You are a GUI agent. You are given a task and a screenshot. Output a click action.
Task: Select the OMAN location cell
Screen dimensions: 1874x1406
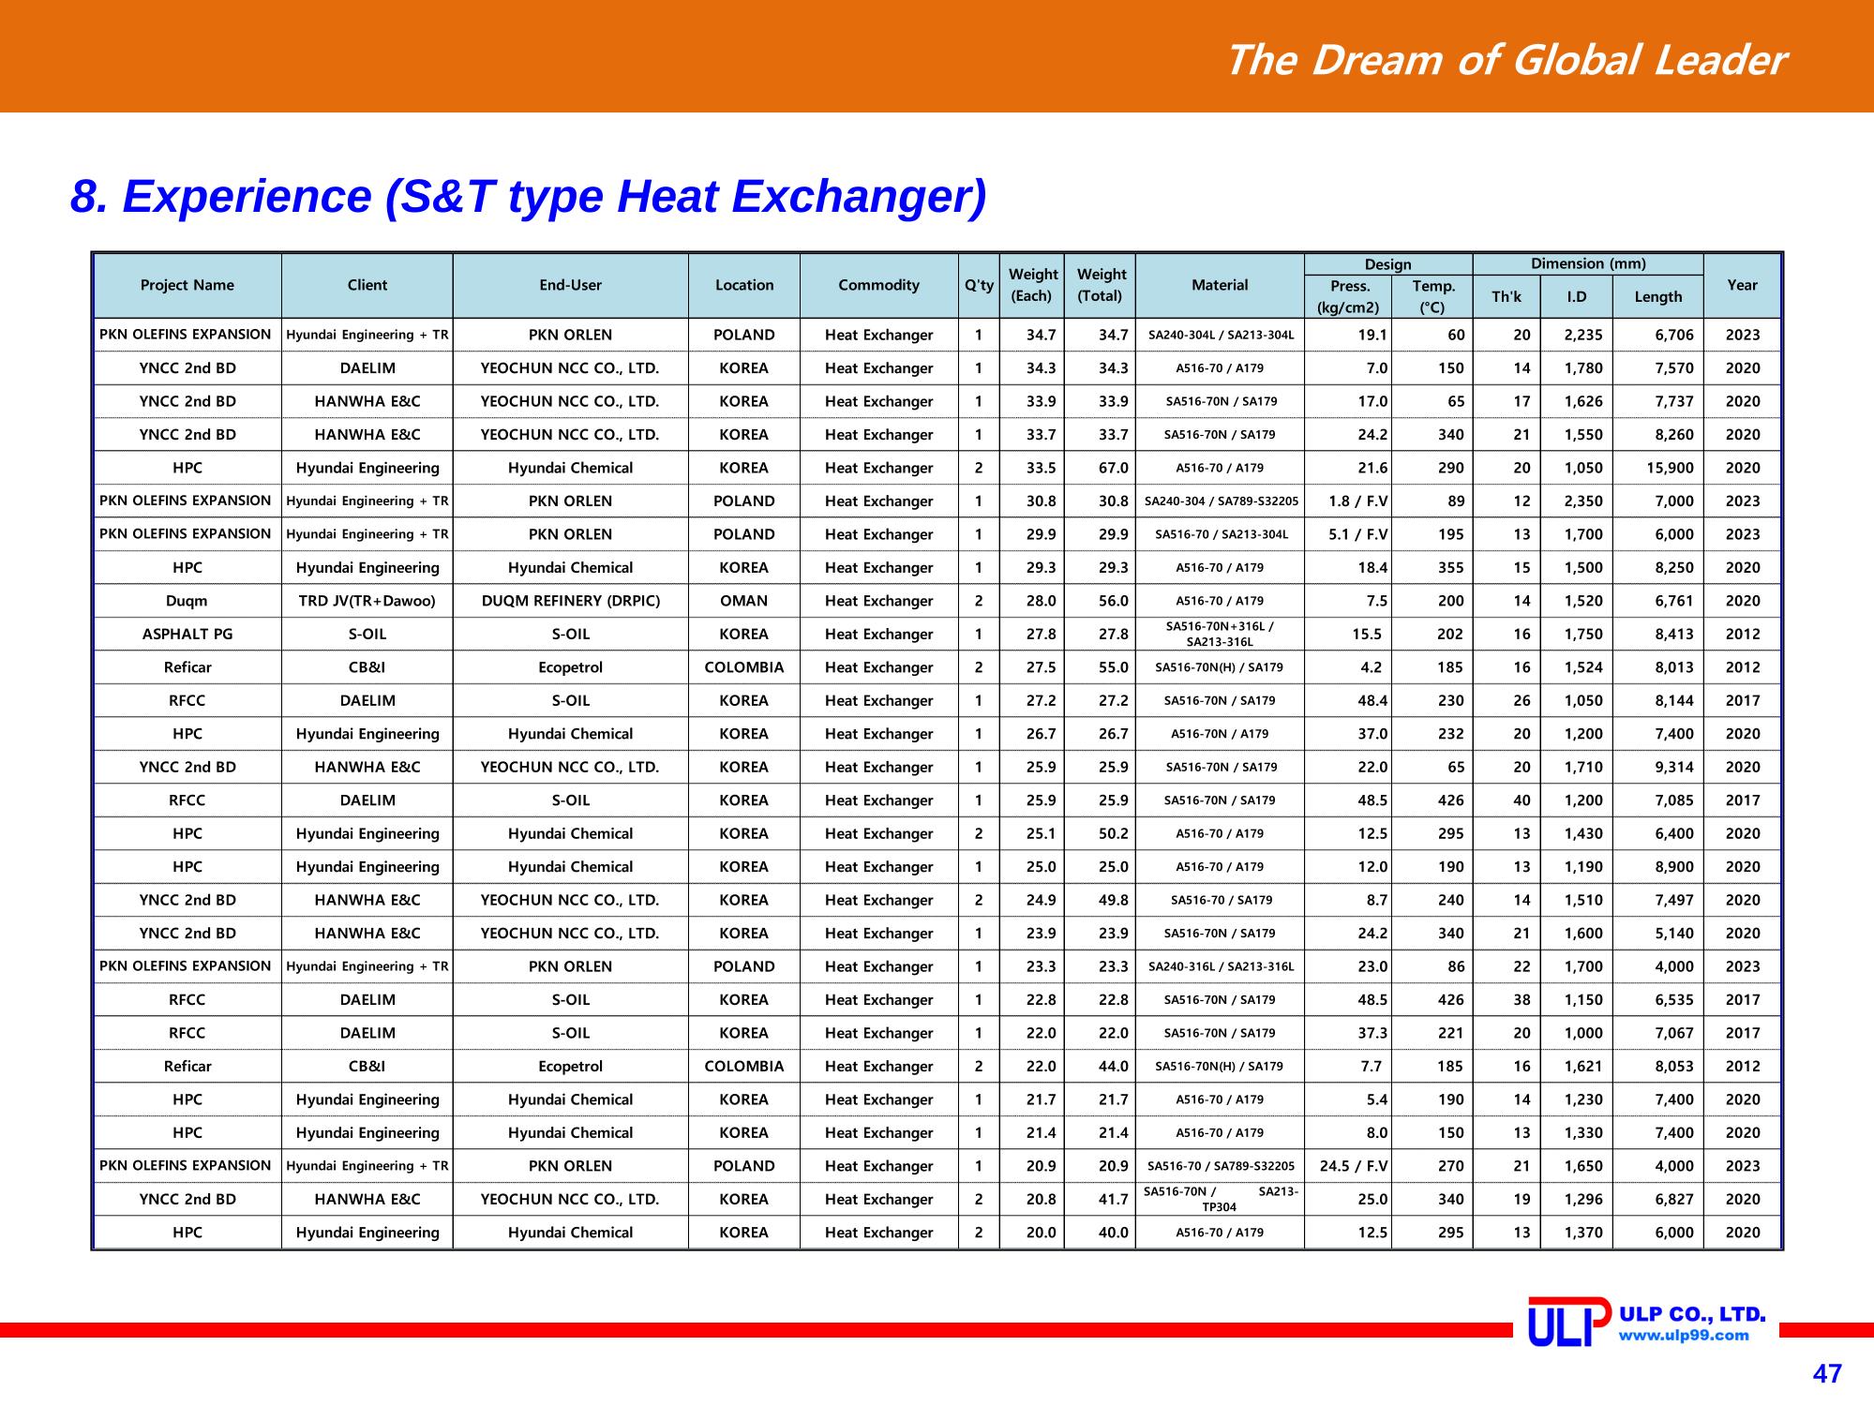click(744, 601)
